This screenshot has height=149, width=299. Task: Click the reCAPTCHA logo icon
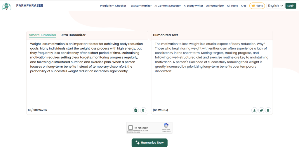click(x=166, y=126)
